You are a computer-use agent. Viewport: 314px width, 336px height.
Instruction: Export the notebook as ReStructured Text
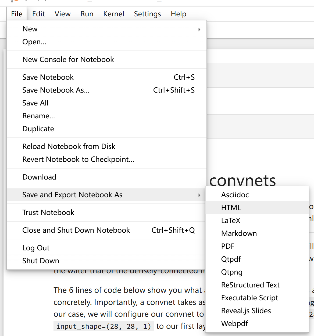coord(250,285)
